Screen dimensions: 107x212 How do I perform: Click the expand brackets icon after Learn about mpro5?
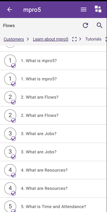tap(74, 39)
